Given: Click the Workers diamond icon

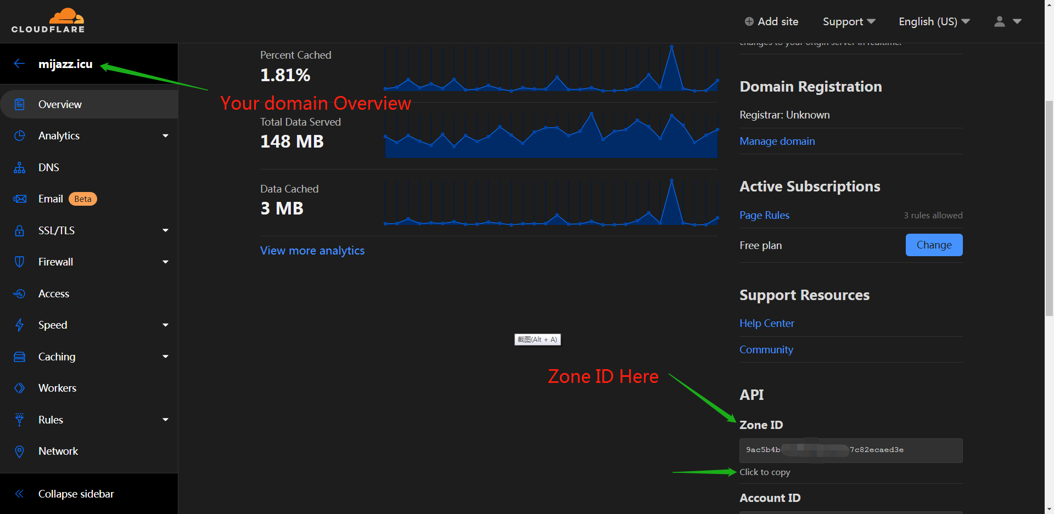Looking at the screenshot, I should pyautogui.click(x=19, y=388).
